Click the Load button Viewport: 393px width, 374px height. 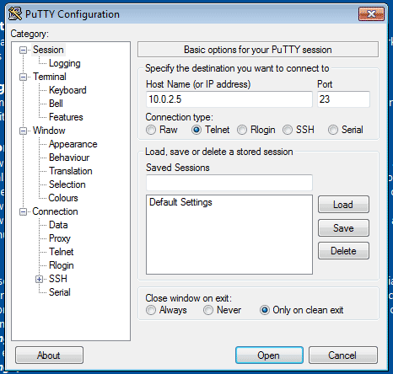click(343, 205)
